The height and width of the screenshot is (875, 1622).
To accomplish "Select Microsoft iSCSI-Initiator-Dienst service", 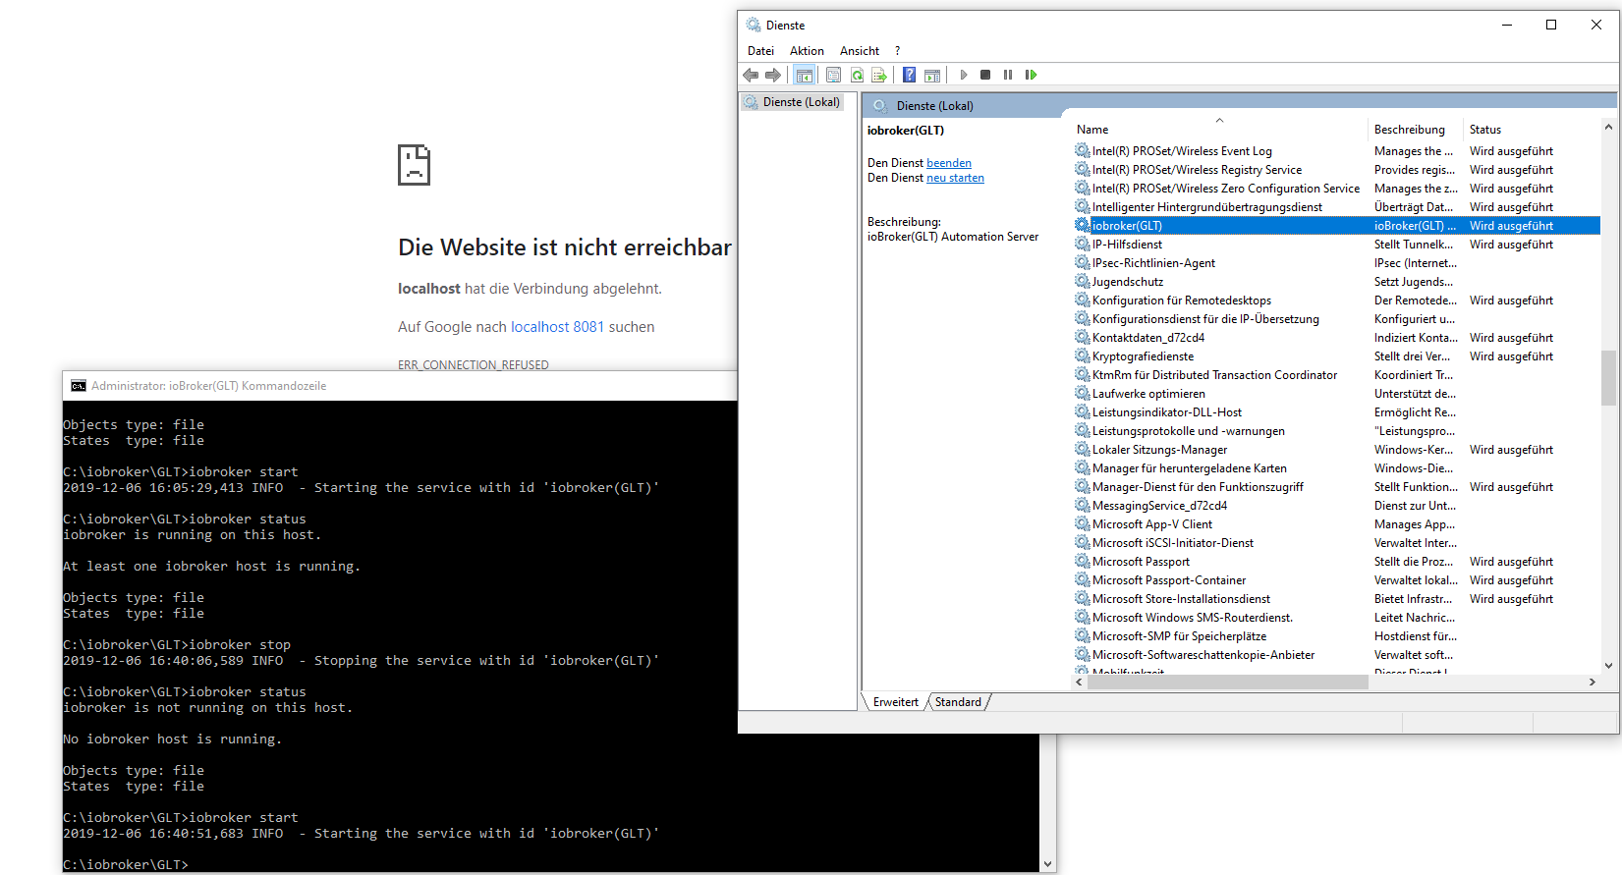I will click(x=1172, y=543).
